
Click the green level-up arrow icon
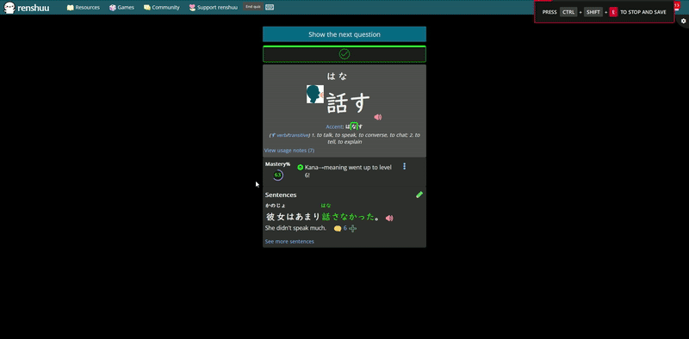[300, 167]
